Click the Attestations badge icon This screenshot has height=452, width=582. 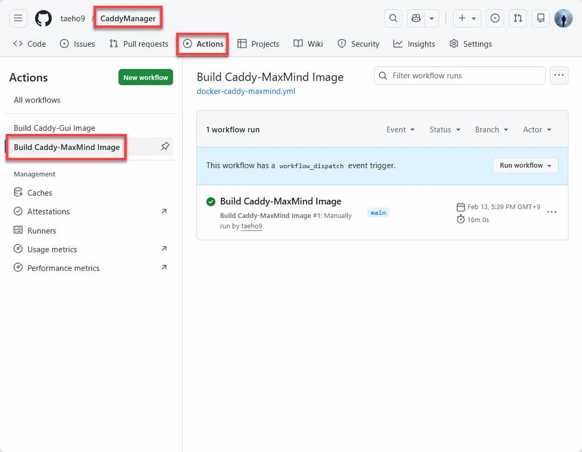click(18, 211)
